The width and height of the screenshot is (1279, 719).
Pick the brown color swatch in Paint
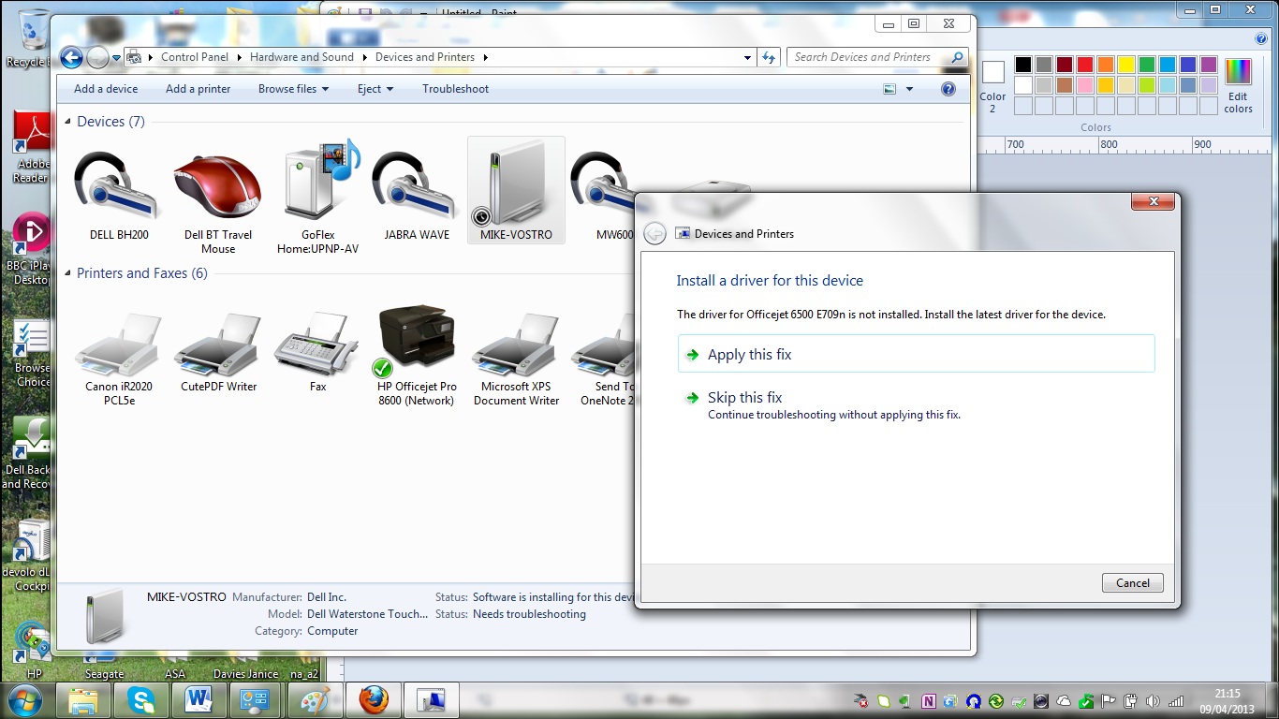pyautogui.click(x=1065, y=85)
